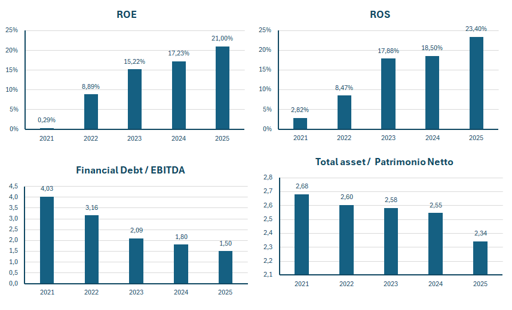Click the 2,68 data label
Screen dimensions: 512x310
[x=302, y=186]
